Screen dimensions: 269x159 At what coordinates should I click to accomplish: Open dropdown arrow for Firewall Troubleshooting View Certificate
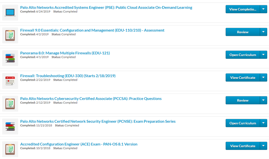264,78
